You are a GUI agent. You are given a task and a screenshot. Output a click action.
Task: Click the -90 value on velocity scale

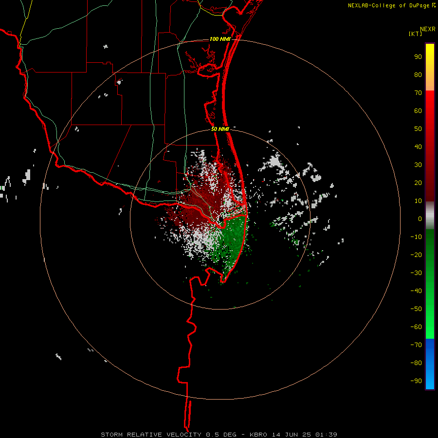pyautogui.click(x=416, y=381)
